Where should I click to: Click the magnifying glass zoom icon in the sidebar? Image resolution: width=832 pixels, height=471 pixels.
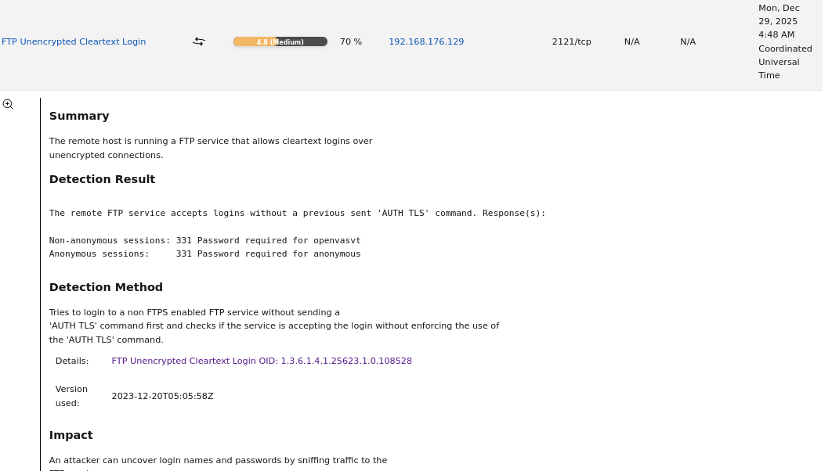click(x=8, y=103)
